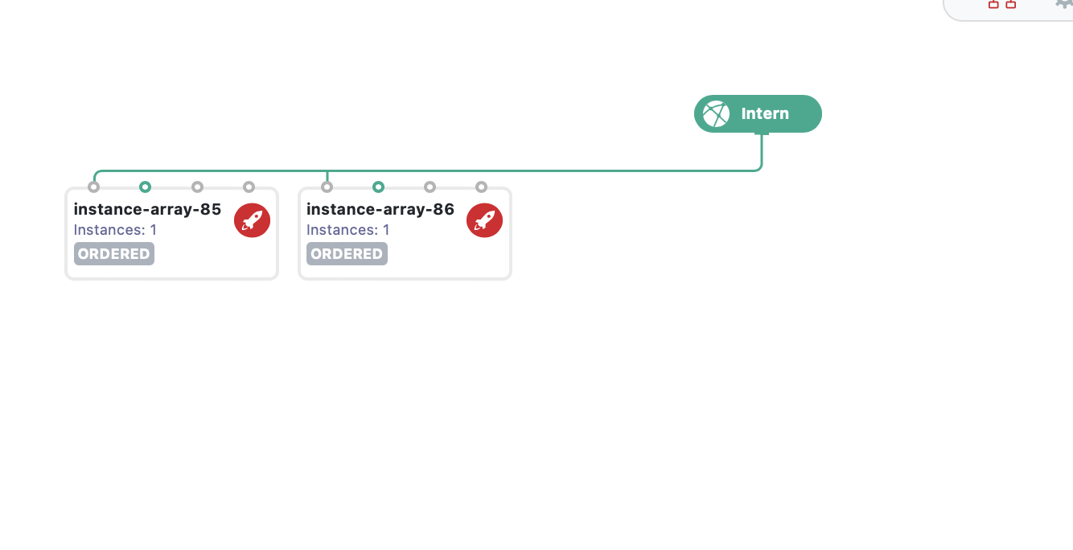Open the instance-array-86 title
This screenshot has width=1073, height=550.
(x=380, y=210)
